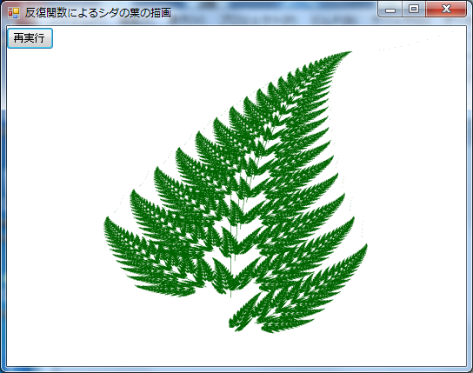Click the second-lowest left frond tip
Image resolution: width=473 pixels, height=373 pixels.
pyautogui.click(x=132, y=192)
